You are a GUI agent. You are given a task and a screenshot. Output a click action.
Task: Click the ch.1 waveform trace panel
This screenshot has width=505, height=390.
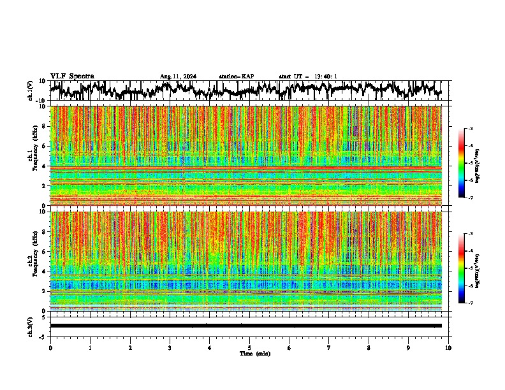251,90
